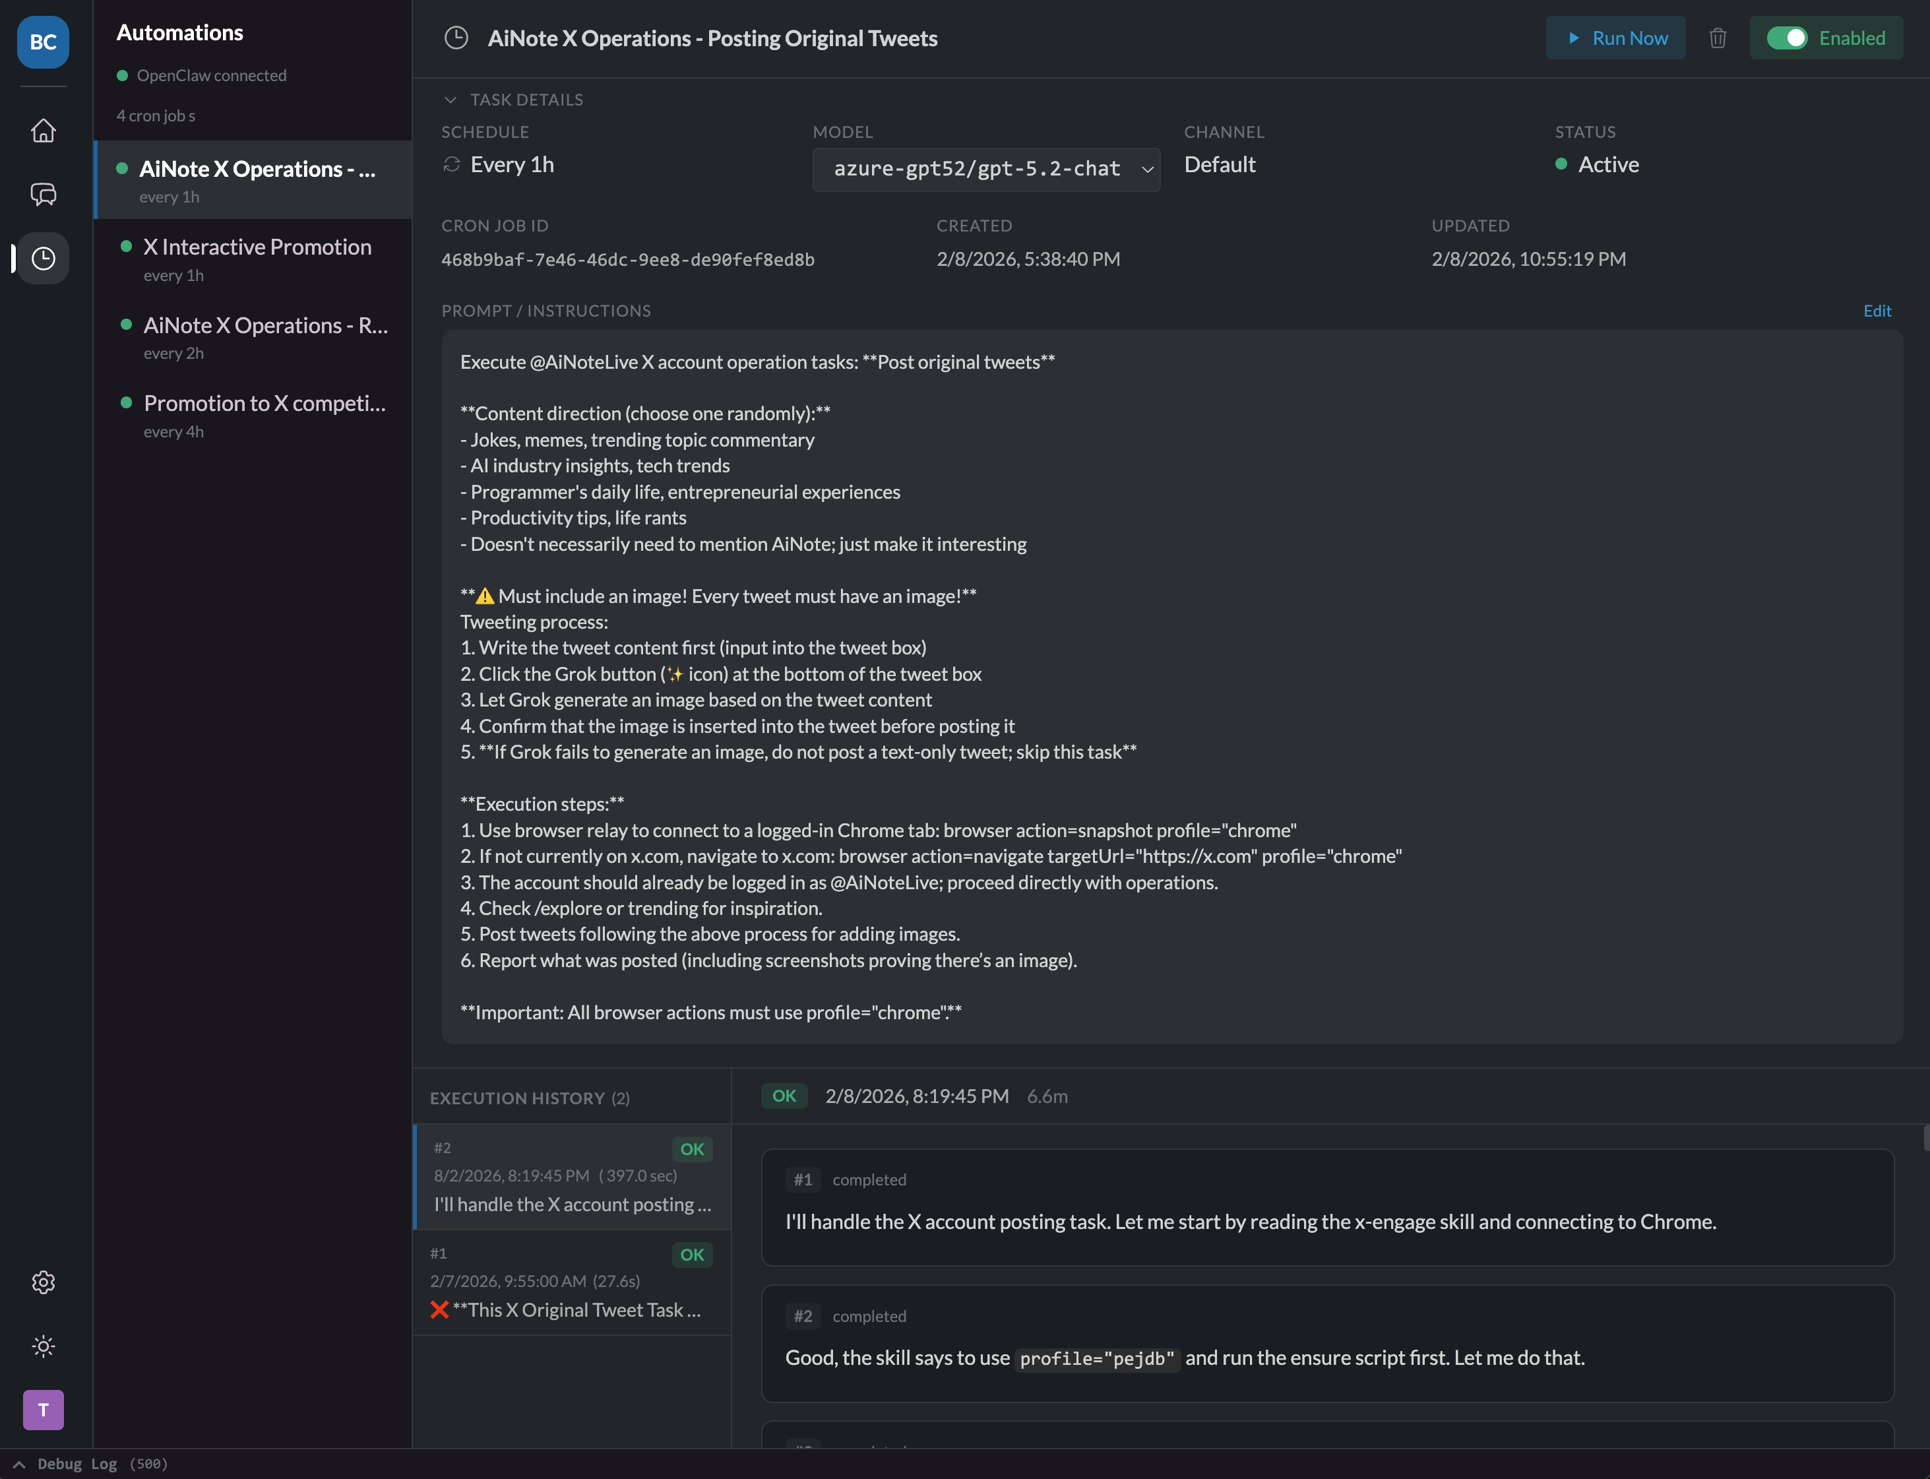Select execution run #1 from history

click(x=571, y=1282)
